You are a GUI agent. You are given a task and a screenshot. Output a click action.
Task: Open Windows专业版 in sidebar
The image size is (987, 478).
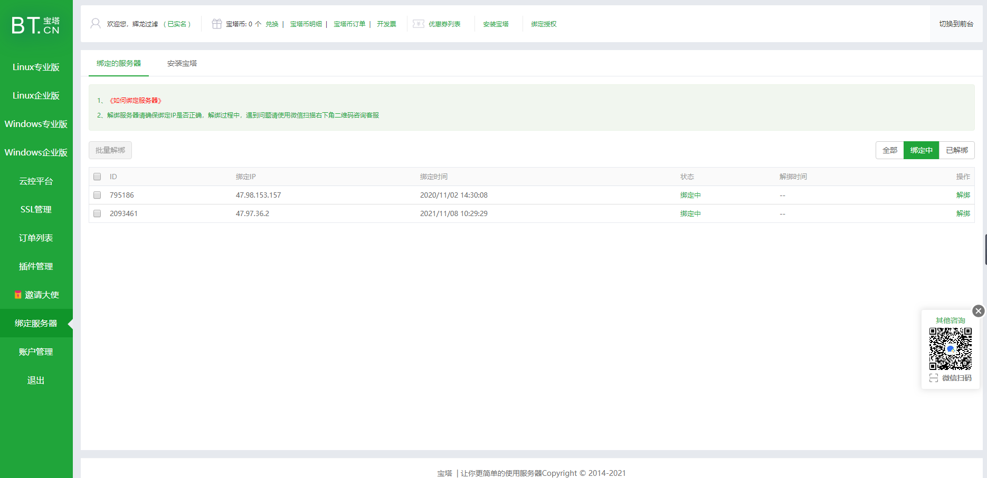click(x=36, y=124)
